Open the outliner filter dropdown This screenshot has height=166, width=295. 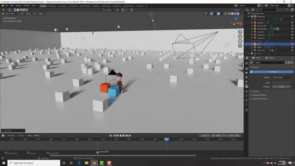tap(288, 10)
